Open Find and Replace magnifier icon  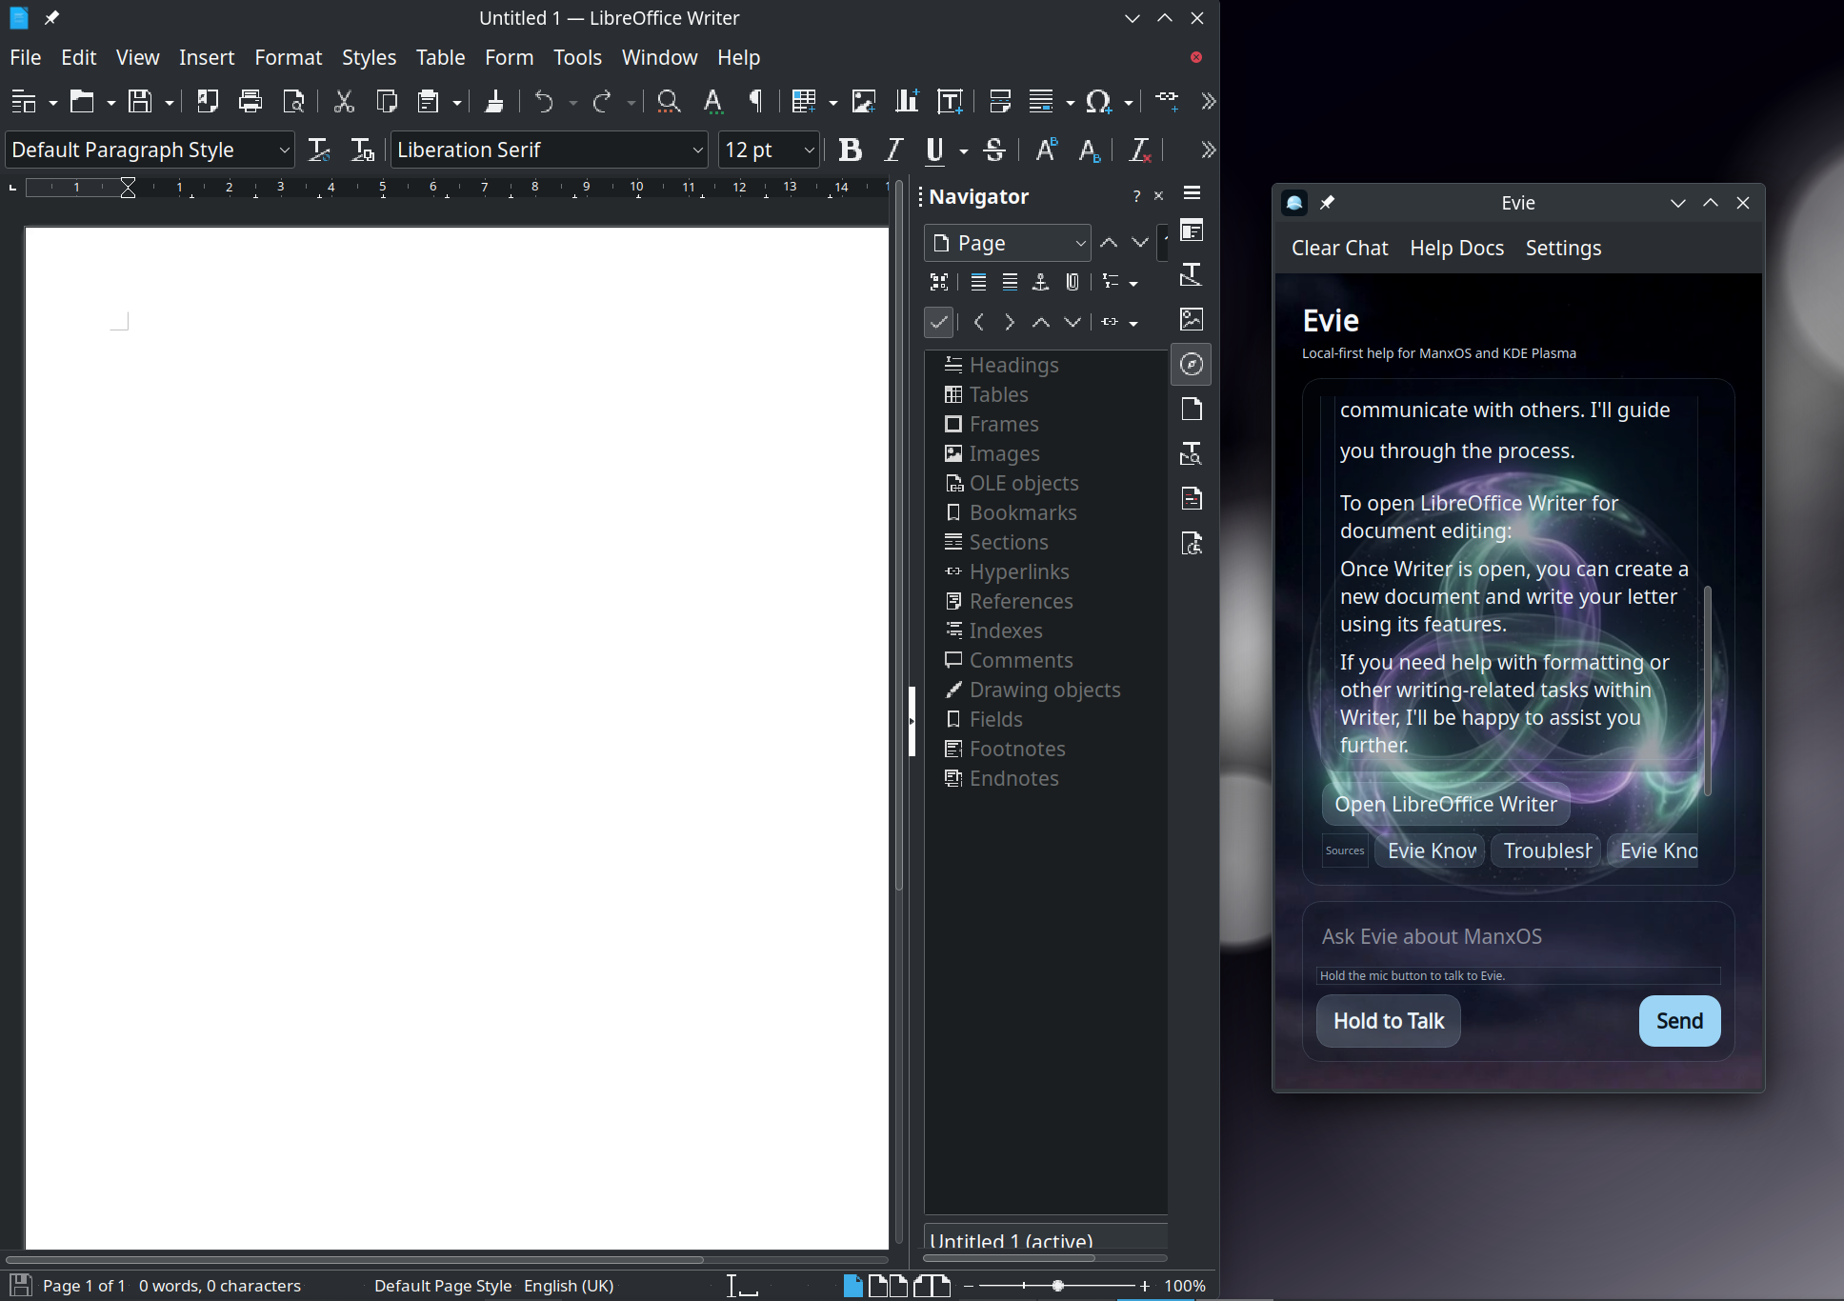click(669, 101)
